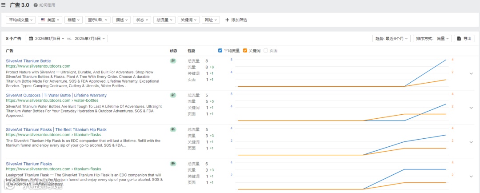Viewport: 480px width, 193px height.
Task: Expand the Ti Water Bottle ad row
Action: pyautogui.click(x=471, y=108)
